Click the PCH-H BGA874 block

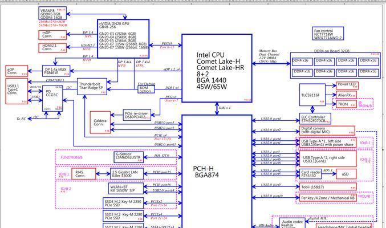[217, 172]
